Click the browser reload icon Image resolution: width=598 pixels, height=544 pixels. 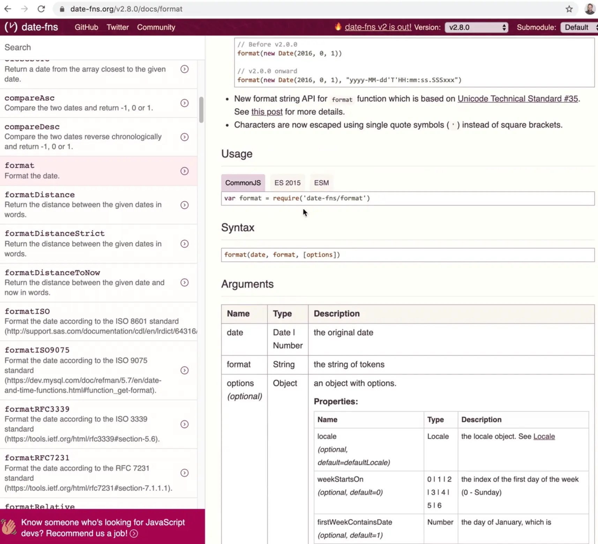(41, 9)
